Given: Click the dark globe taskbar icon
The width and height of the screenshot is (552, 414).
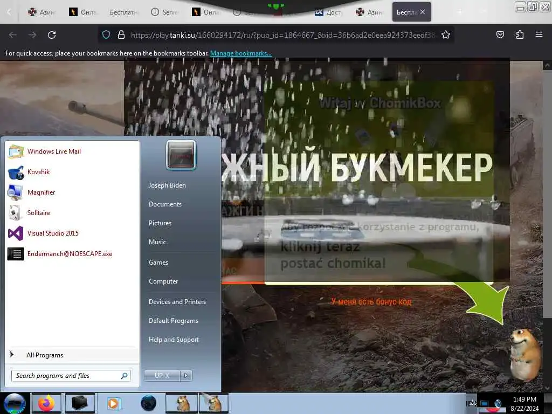Looking at the screenshot, I should point(148,403).
